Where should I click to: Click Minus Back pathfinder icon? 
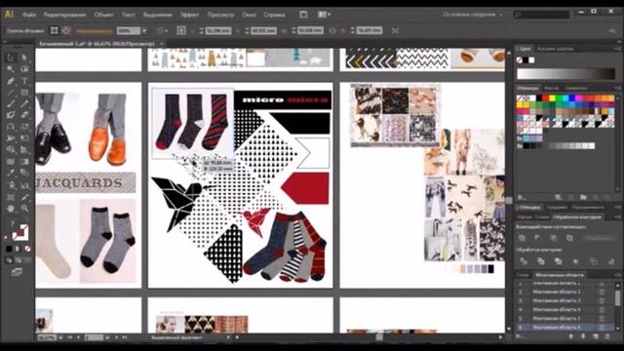[611, 261]
